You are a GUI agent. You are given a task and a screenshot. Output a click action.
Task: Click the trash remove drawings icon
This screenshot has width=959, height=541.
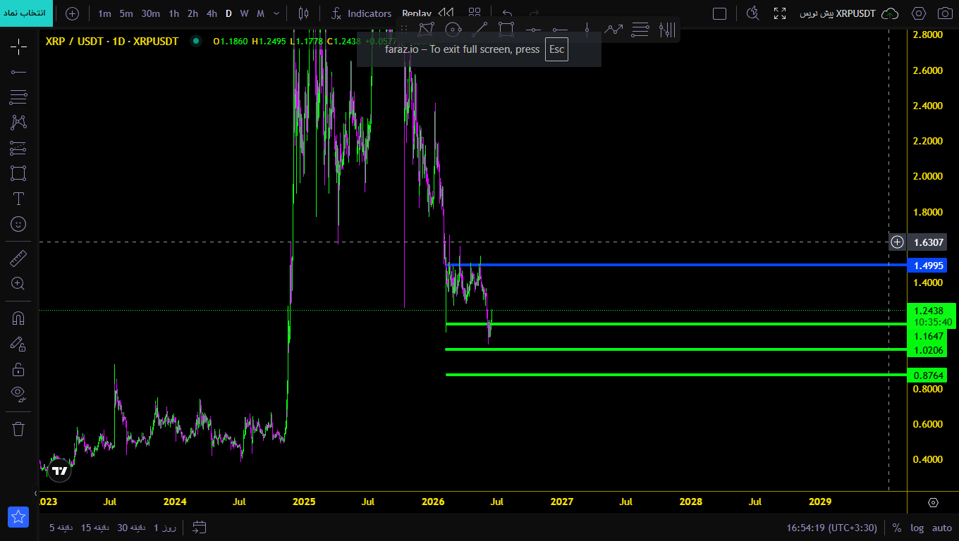tap(18, 428)
